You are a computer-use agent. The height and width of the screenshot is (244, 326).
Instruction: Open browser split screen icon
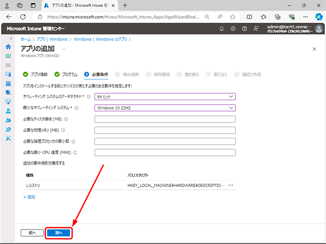click(x=249, y=17)
